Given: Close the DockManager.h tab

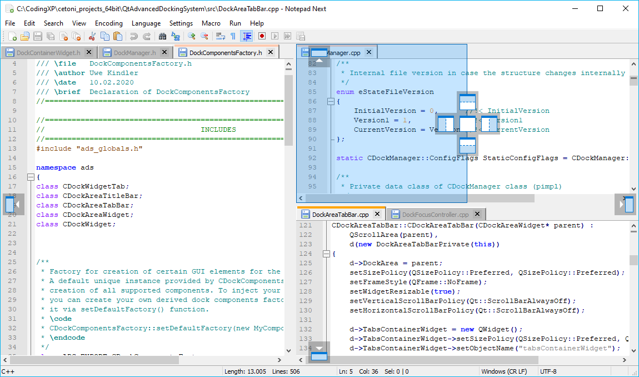Looking at the screenshot, I should 165,52.
